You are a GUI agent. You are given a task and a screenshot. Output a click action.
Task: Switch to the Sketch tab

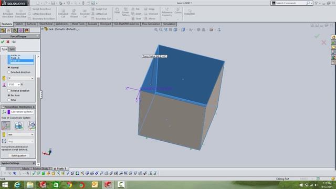click(19, 24)
